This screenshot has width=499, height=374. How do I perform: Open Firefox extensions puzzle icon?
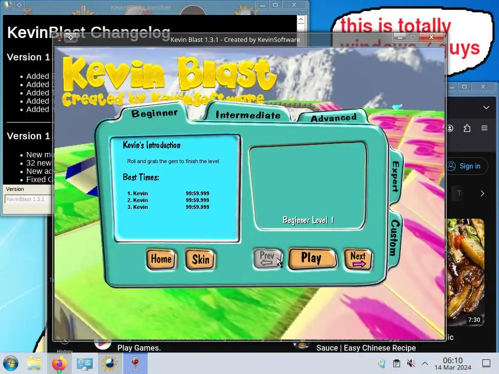467,128
